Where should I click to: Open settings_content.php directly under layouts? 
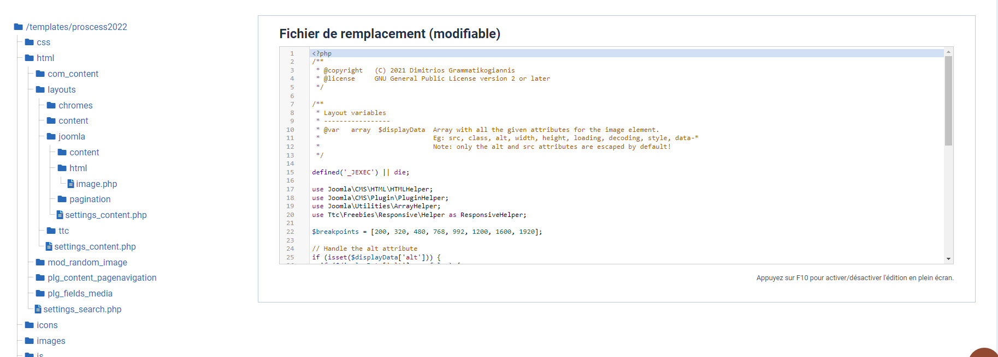click(95, 246)
